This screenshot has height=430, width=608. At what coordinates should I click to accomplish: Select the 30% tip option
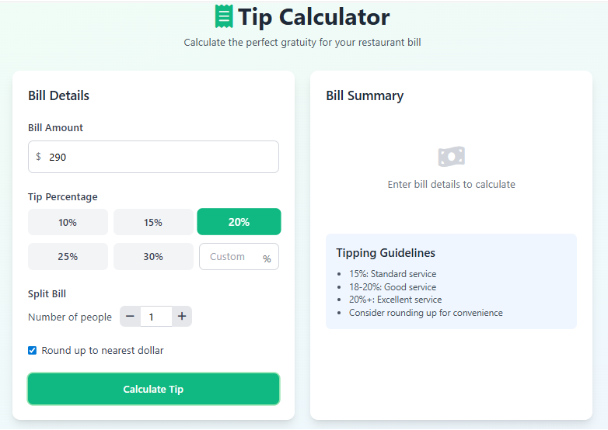(153, 257)
